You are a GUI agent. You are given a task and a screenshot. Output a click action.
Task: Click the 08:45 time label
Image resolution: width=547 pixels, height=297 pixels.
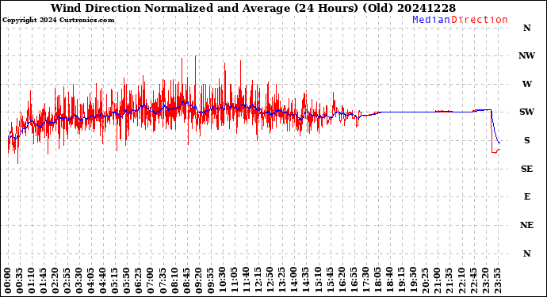click(186, 280)
